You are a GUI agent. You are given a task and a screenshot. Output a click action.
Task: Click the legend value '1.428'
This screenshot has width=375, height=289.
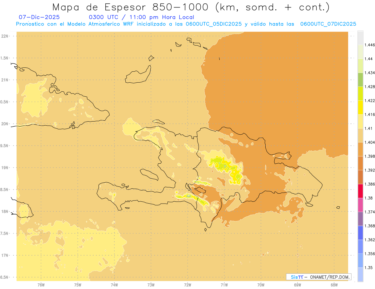click(x=369, y=87)
